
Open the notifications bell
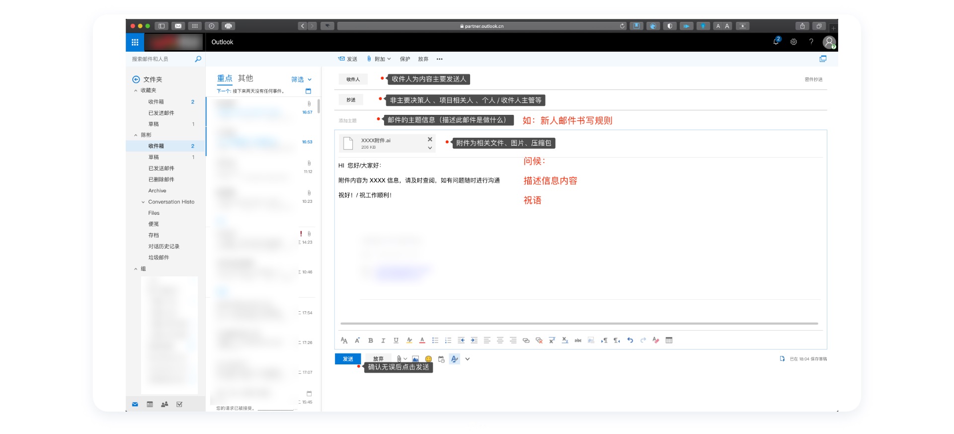776,42
